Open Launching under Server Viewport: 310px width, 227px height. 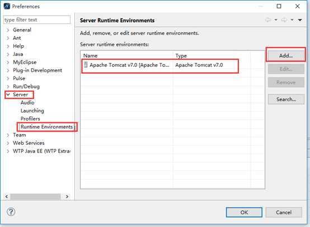[x=32, y=111]
